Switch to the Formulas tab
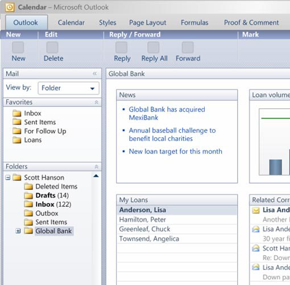 coord(194,23)
